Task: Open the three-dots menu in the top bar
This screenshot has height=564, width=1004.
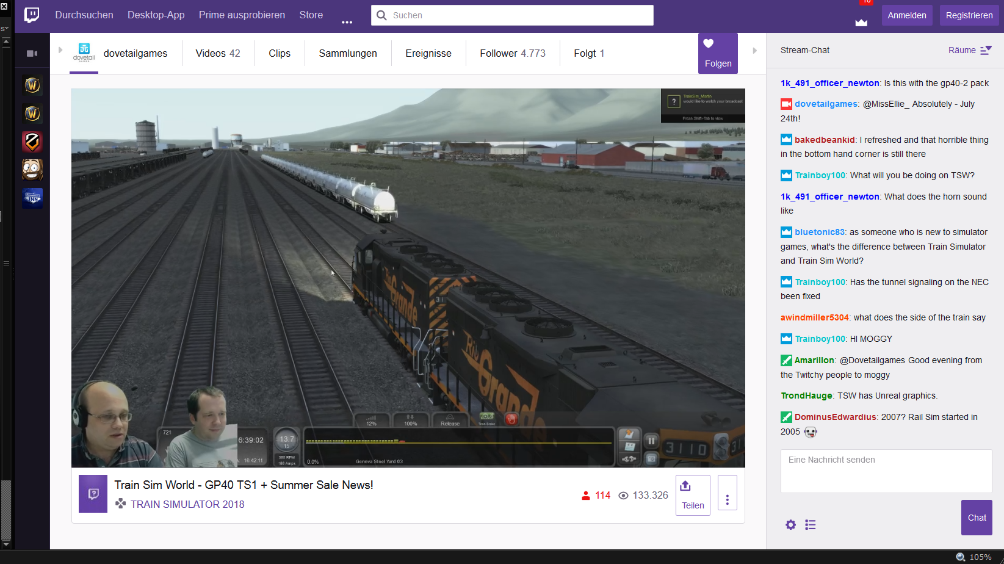Action: point(347,22)
